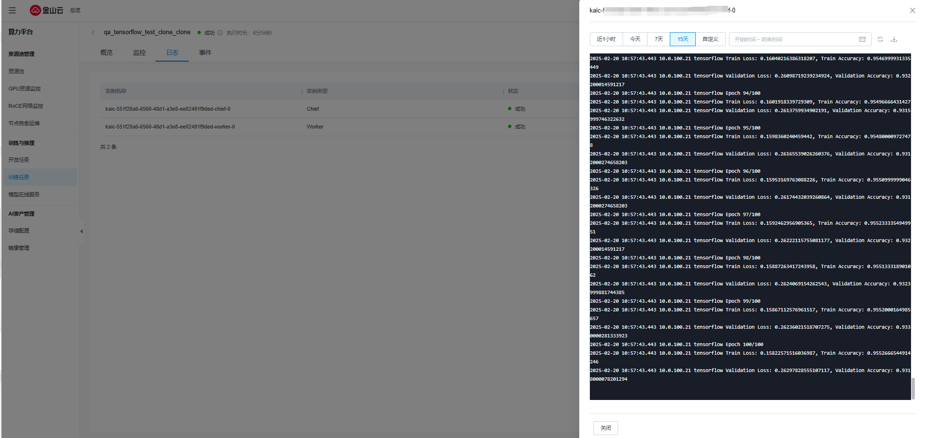Screen dimensions: 925x438
Task: Open the hamburger navigation menu
Action: point(13,10)
